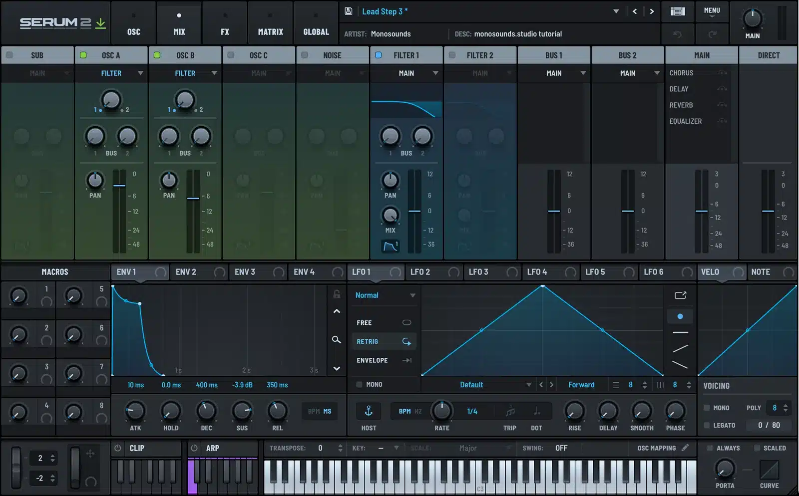Switch to the MATRIX tab
Image resolution: width=799 pixels, height=496 pixels.
pyautogui.click(x=270, y=22)
